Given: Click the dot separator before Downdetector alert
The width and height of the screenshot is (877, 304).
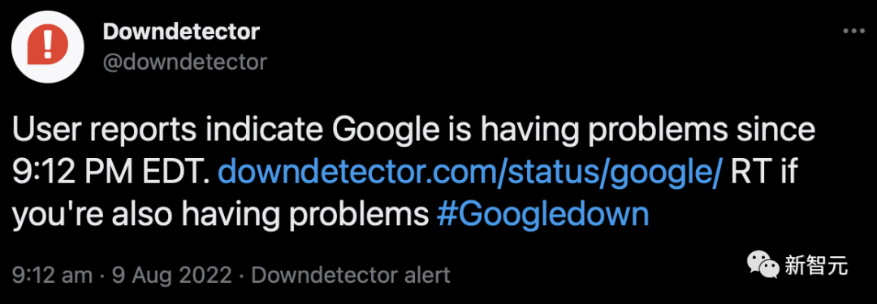Looking at the screenshot, I should coord(242,276).
